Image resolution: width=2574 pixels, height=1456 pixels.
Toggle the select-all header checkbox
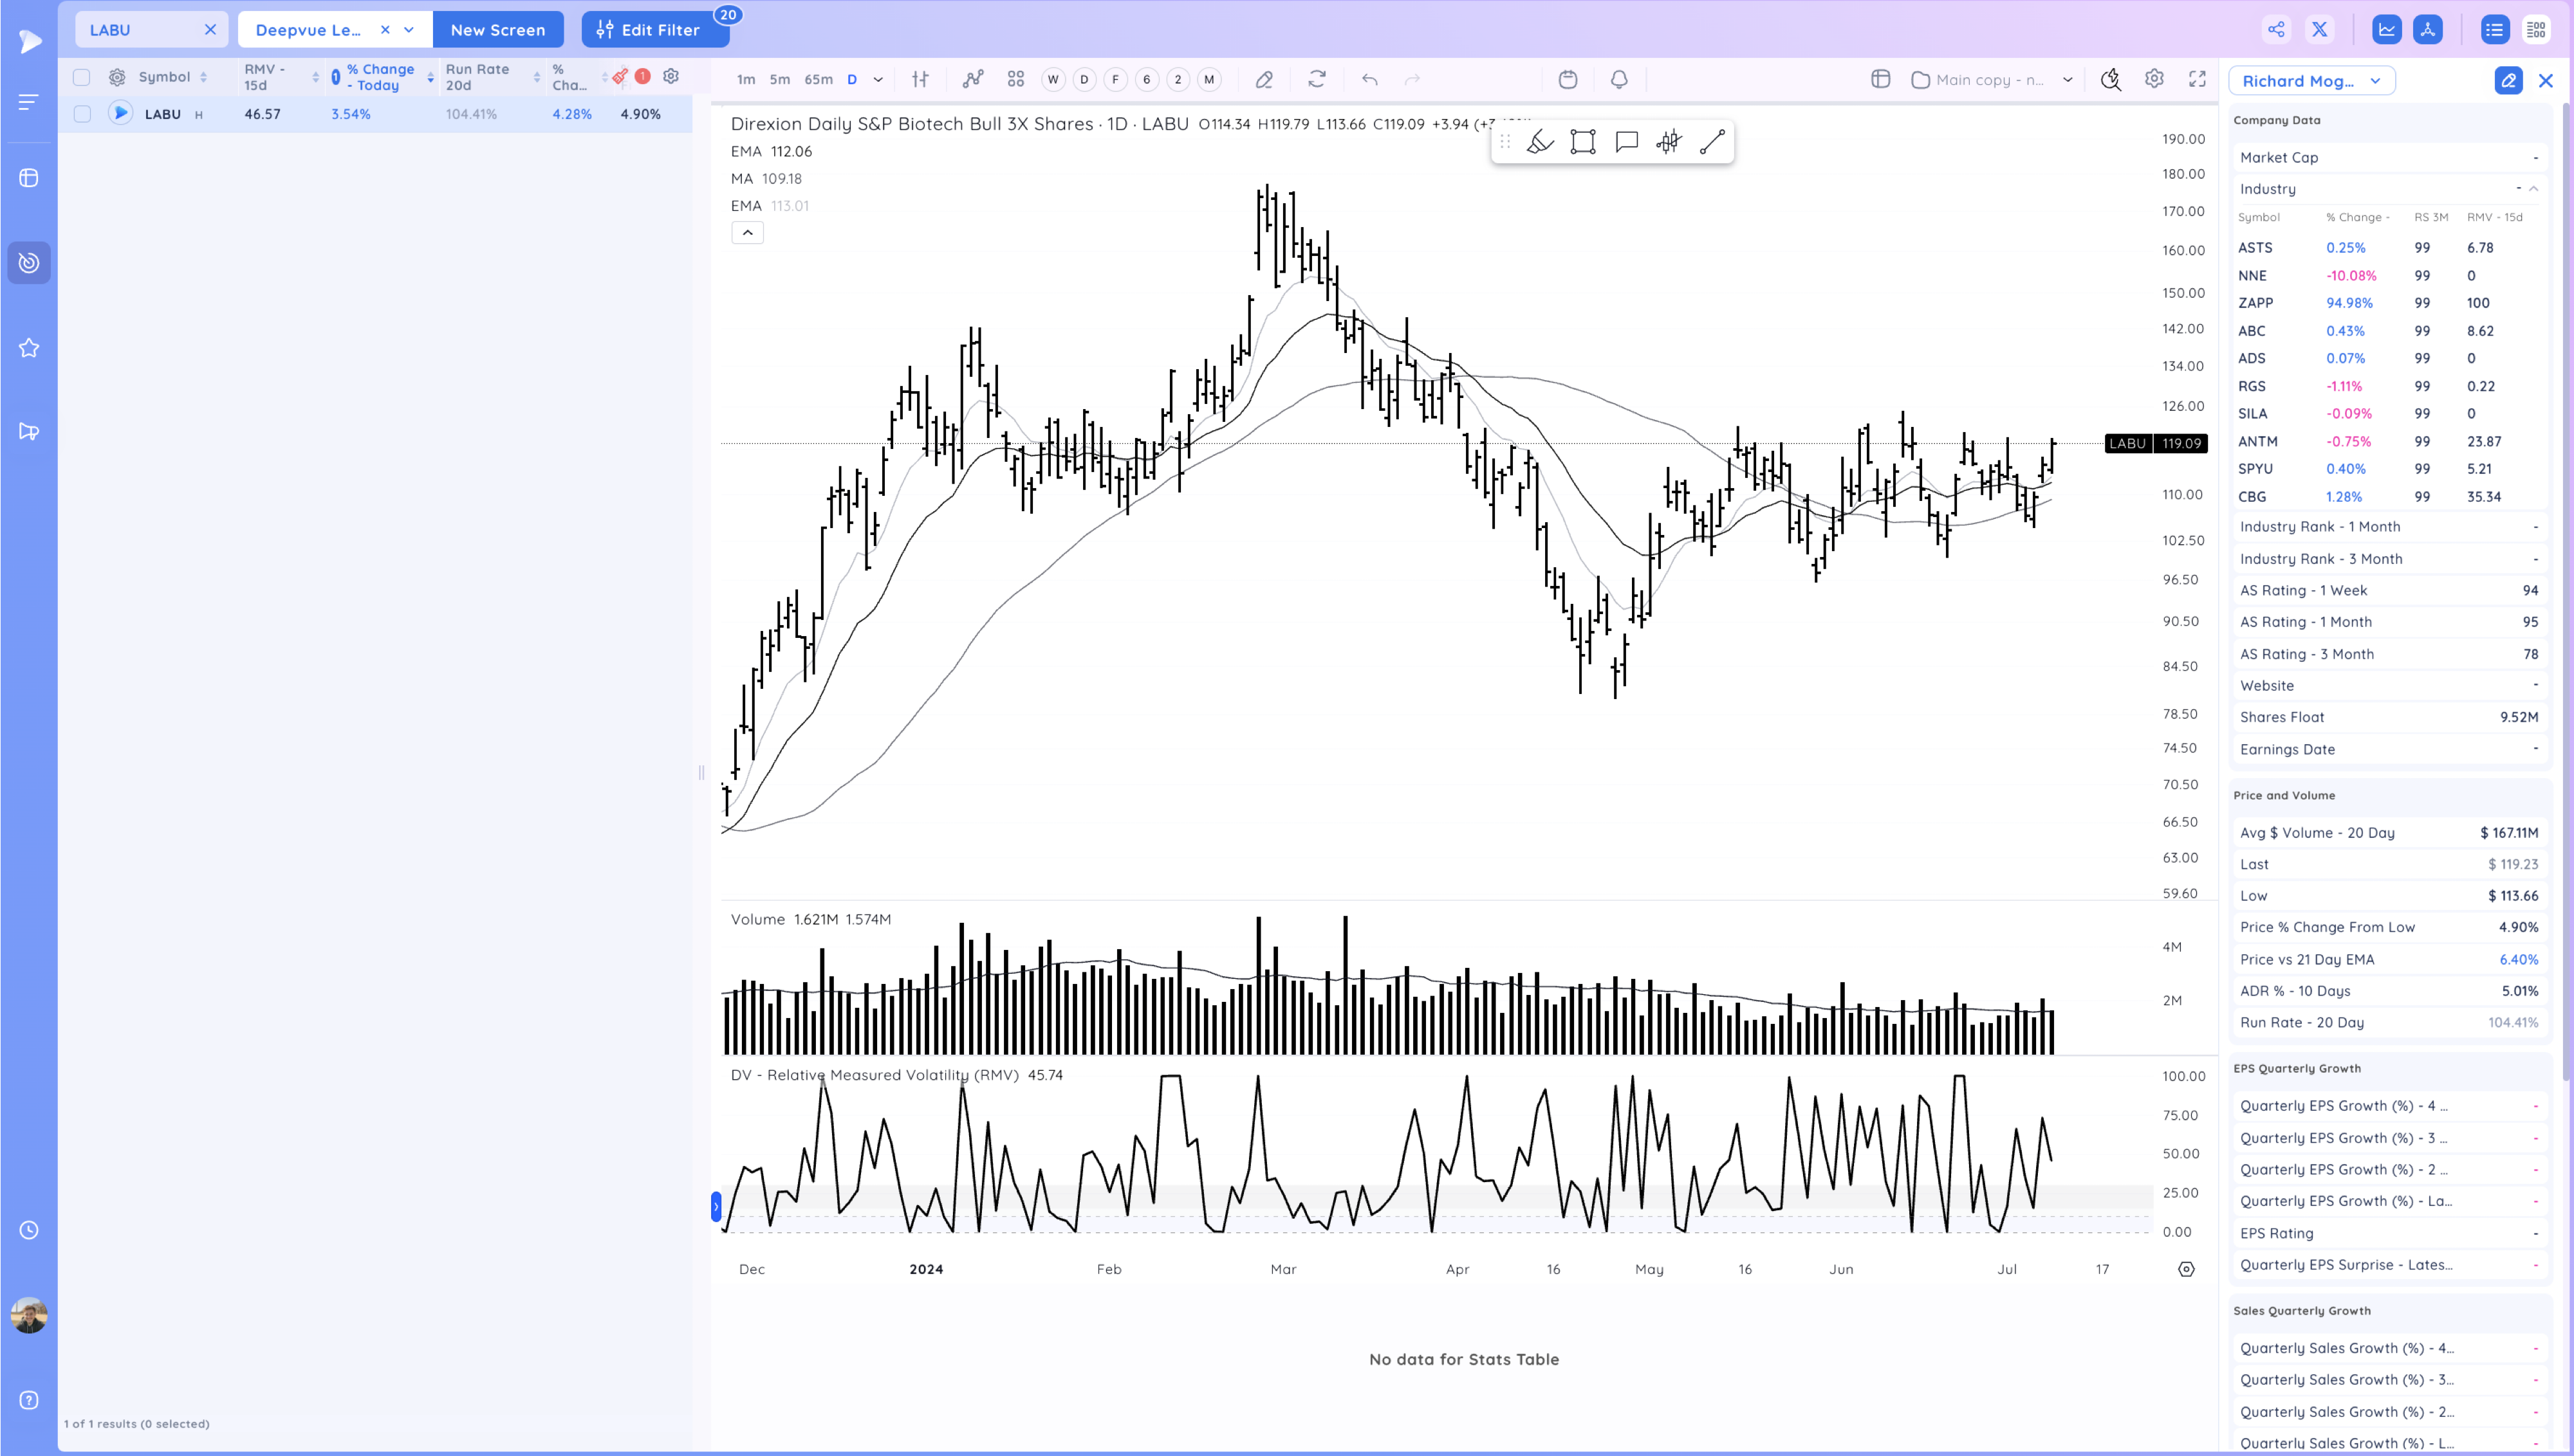82,77
